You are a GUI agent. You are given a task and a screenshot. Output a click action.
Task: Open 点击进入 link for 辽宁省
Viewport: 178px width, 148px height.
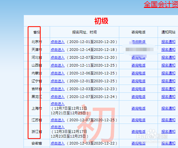pyautogui.click(x=58, y=81)
